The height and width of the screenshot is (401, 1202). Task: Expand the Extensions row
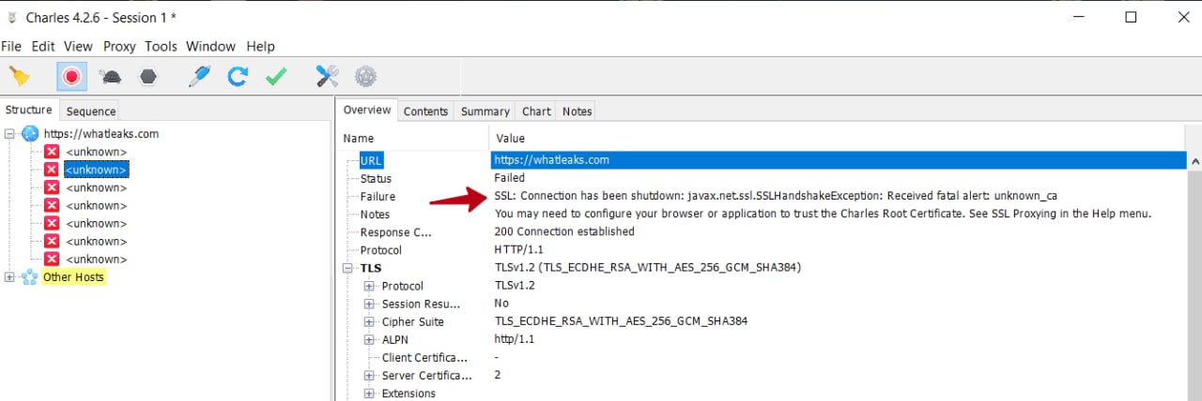(369, 394)
